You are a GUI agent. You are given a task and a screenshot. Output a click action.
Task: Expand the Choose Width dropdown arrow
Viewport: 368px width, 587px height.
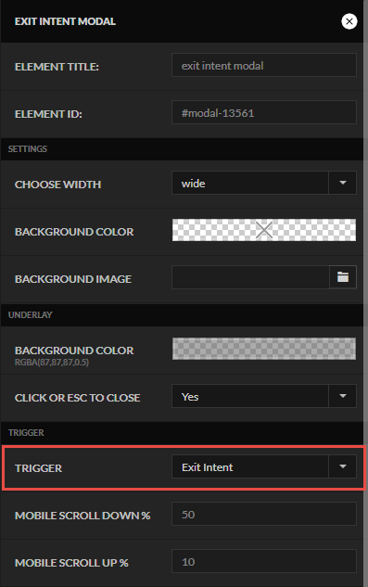343,183
